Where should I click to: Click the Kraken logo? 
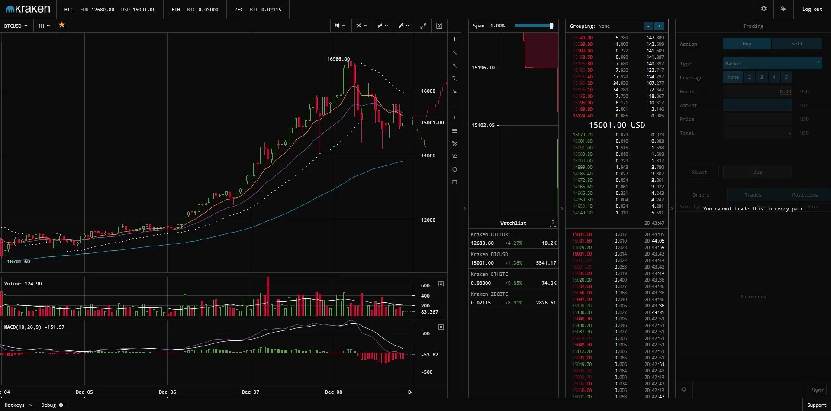(28, 9)
